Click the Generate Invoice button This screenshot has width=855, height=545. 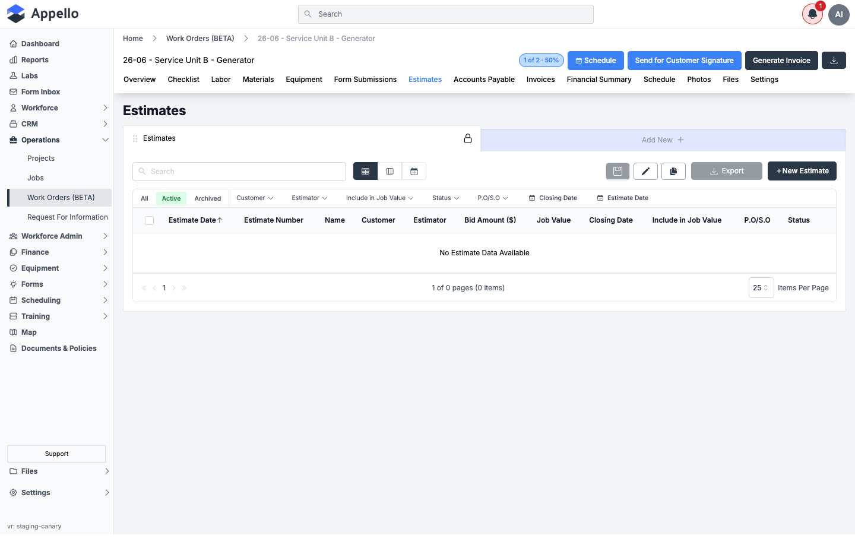click(x=781, y=61)
